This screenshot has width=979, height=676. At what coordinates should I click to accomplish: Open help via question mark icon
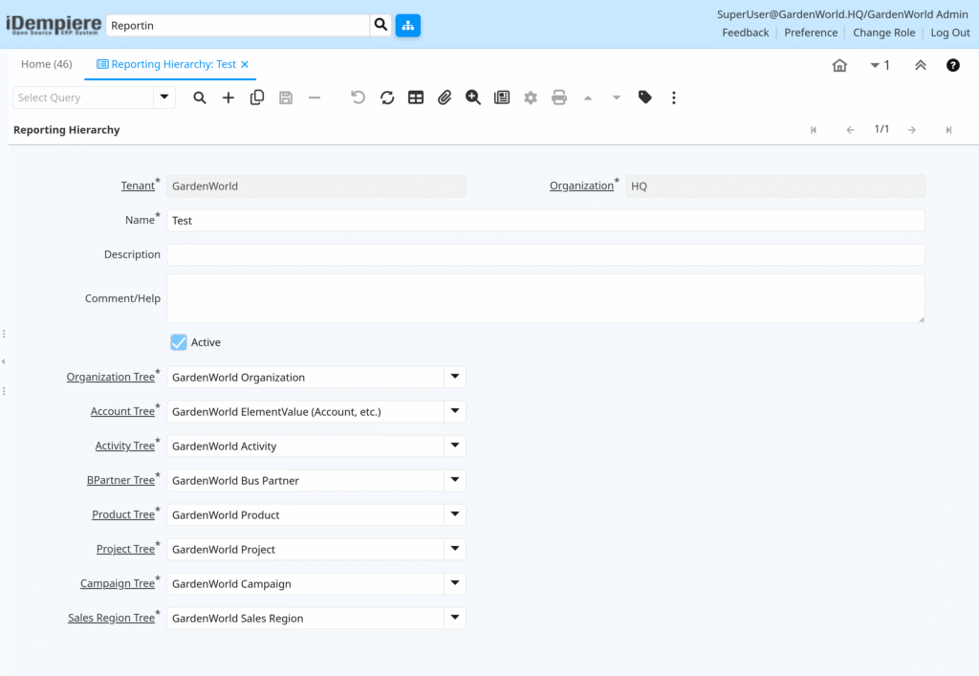[953, 65]
